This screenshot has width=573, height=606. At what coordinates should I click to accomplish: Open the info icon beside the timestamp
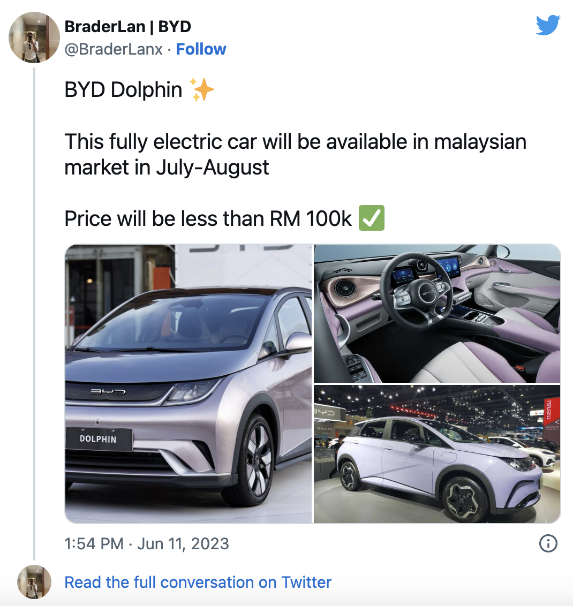tap(548, 543)
